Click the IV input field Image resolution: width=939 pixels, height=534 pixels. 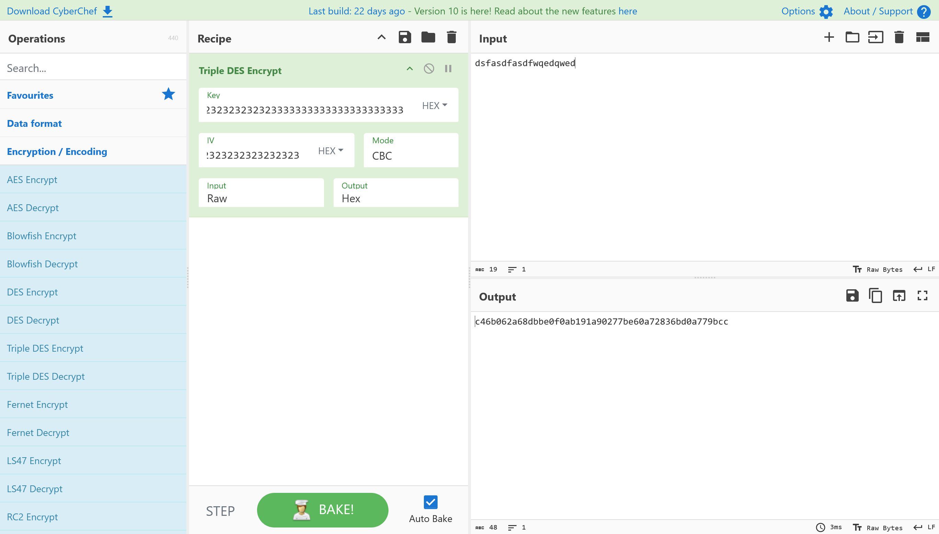(x=253, y=155)
